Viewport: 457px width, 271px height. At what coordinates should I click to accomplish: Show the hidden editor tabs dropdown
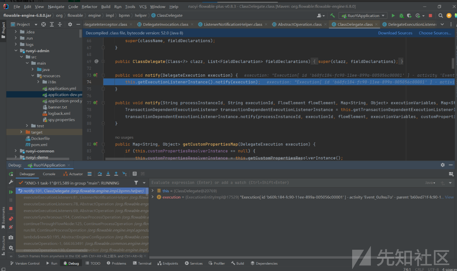(442, 24)
